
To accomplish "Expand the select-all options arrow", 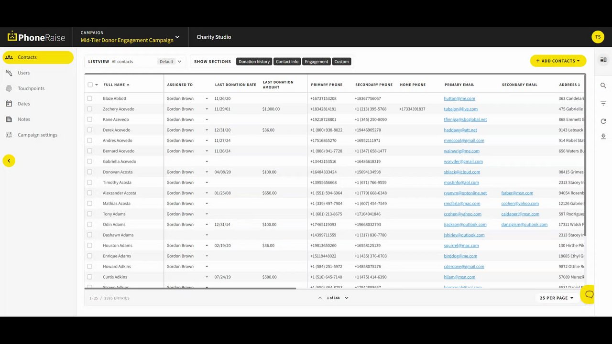I will pos(97,85).
